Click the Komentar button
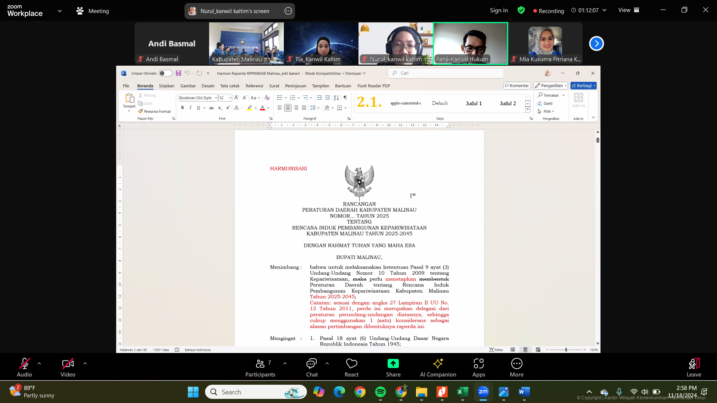The width and height of the screenshot is (717, 403). pos(517,85)
